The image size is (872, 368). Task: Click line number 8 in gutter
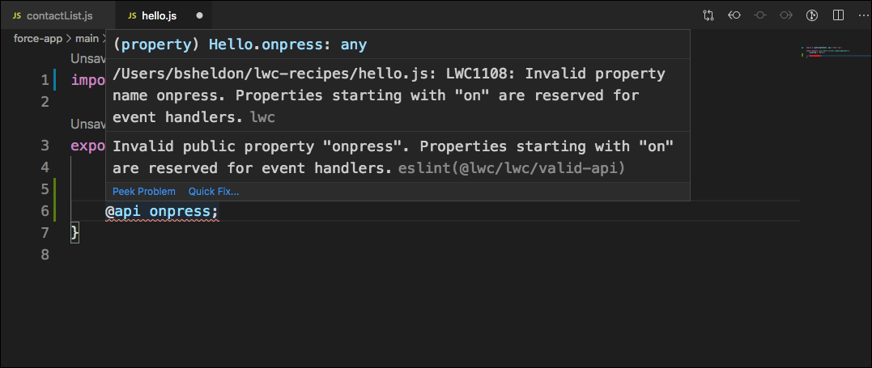point(45,255)
